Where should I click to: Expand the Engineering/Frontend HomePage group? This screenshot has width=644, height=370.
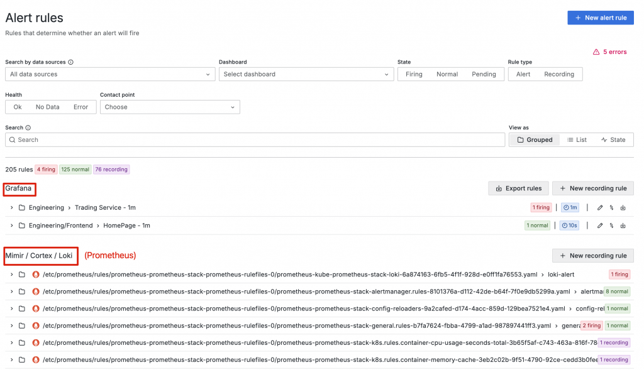[x=11, y=225]
